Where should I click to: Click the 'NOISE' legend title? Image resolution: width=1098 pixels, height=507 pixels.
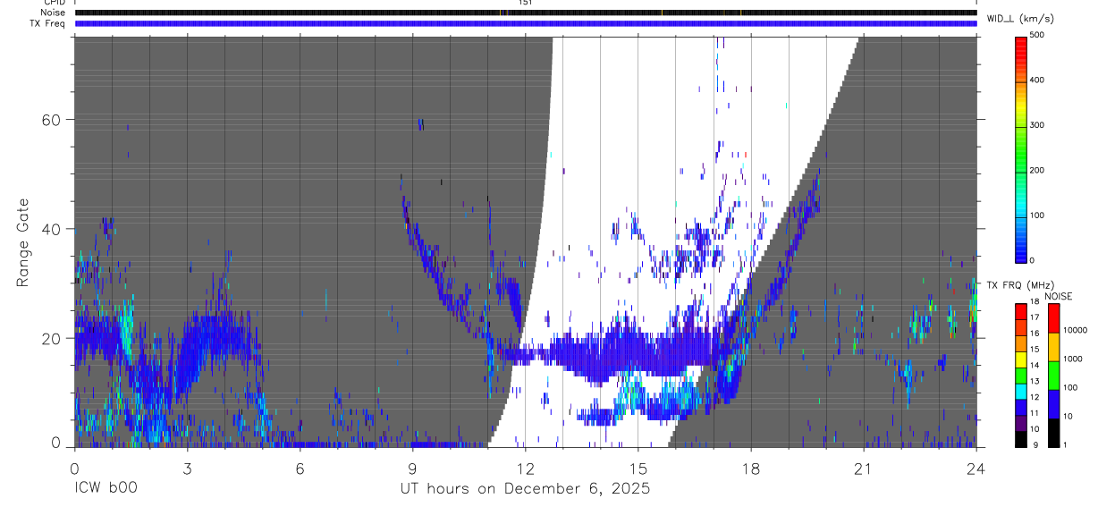pos(1058,297)
